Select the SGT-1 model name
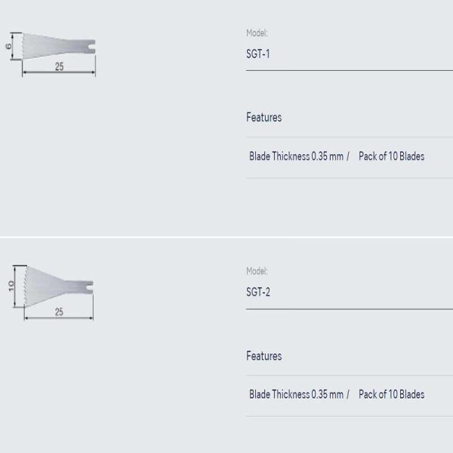Screen dimensions: 453x453 coord(258,54)
